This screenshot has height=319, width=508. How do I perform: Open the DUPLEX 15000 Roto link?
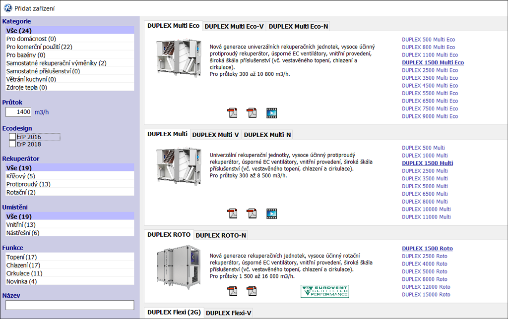426,295
